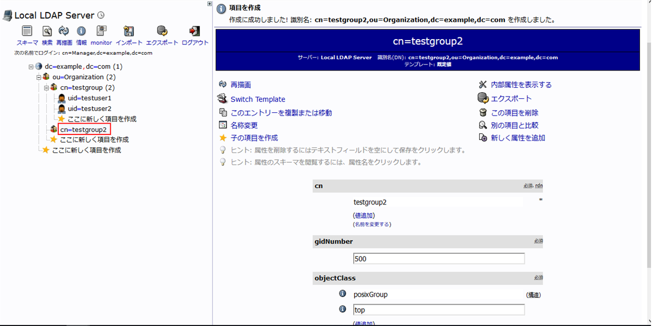Select uid=testuser1 in the tree
652x326 pixels.
[89, 98]
